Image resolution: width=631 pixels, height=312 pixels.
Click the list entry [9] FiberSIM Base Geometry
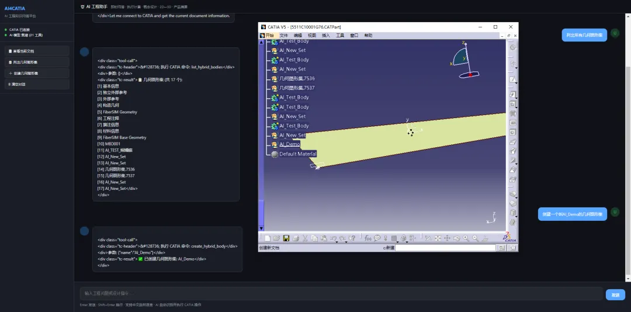pos(122,137)
